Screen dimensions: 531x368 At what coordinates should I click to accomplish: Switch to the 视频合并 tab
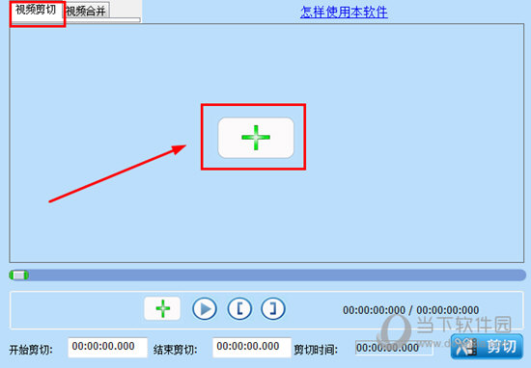pyautogui.click(x=86, y=12)
